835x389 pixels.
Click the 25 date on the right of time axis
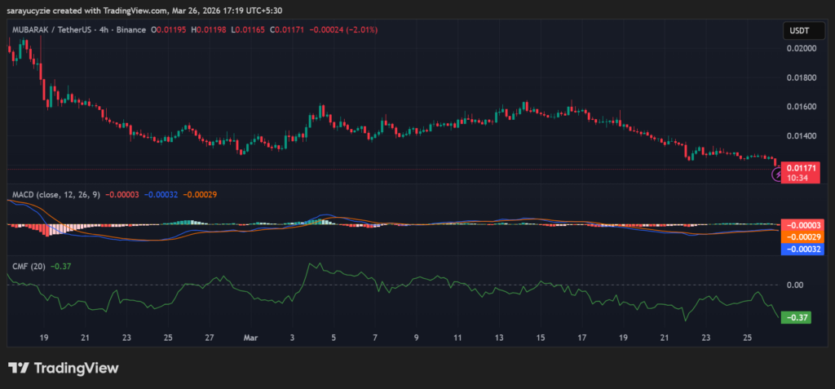pos(748,337)
